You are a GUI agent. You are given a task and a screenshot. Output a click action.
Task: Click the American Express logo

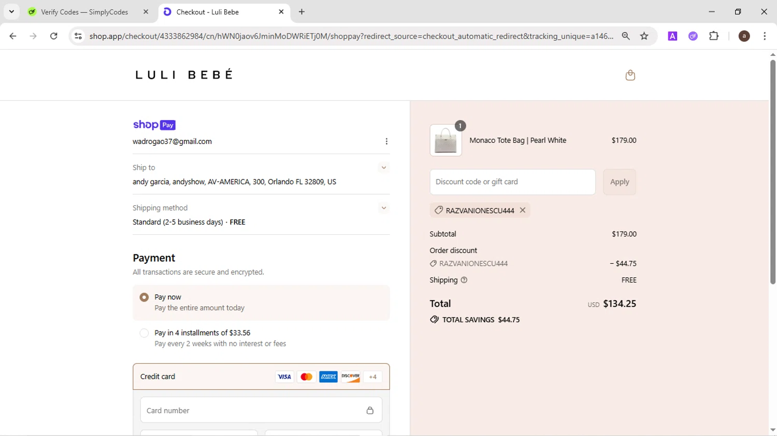pyautogui.click(x=328, y=377)
